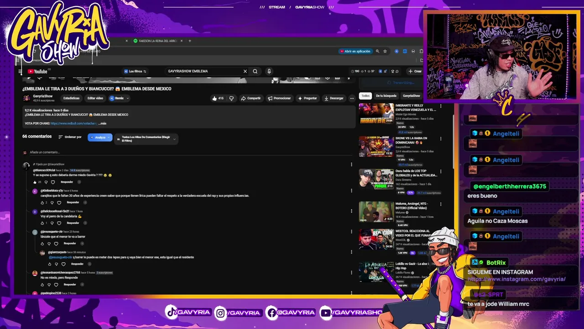Close the FAKESON LA REINA tab
Viewport: 584px width, 329px height.
(x=182, y=41)
